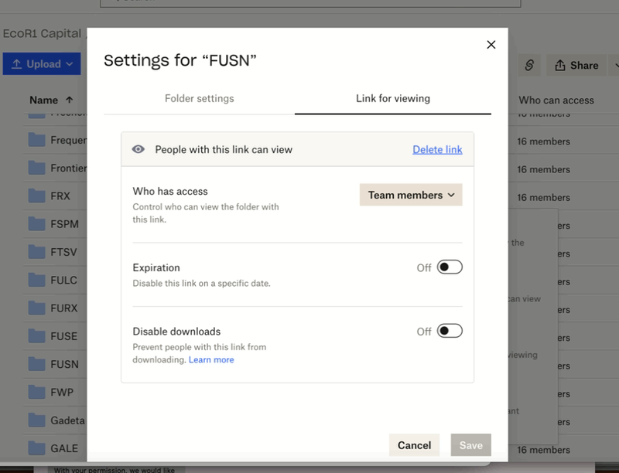Select the FUSE folder icon
Viewport: 619px width, 473px height.
click(x=37, y=336)
